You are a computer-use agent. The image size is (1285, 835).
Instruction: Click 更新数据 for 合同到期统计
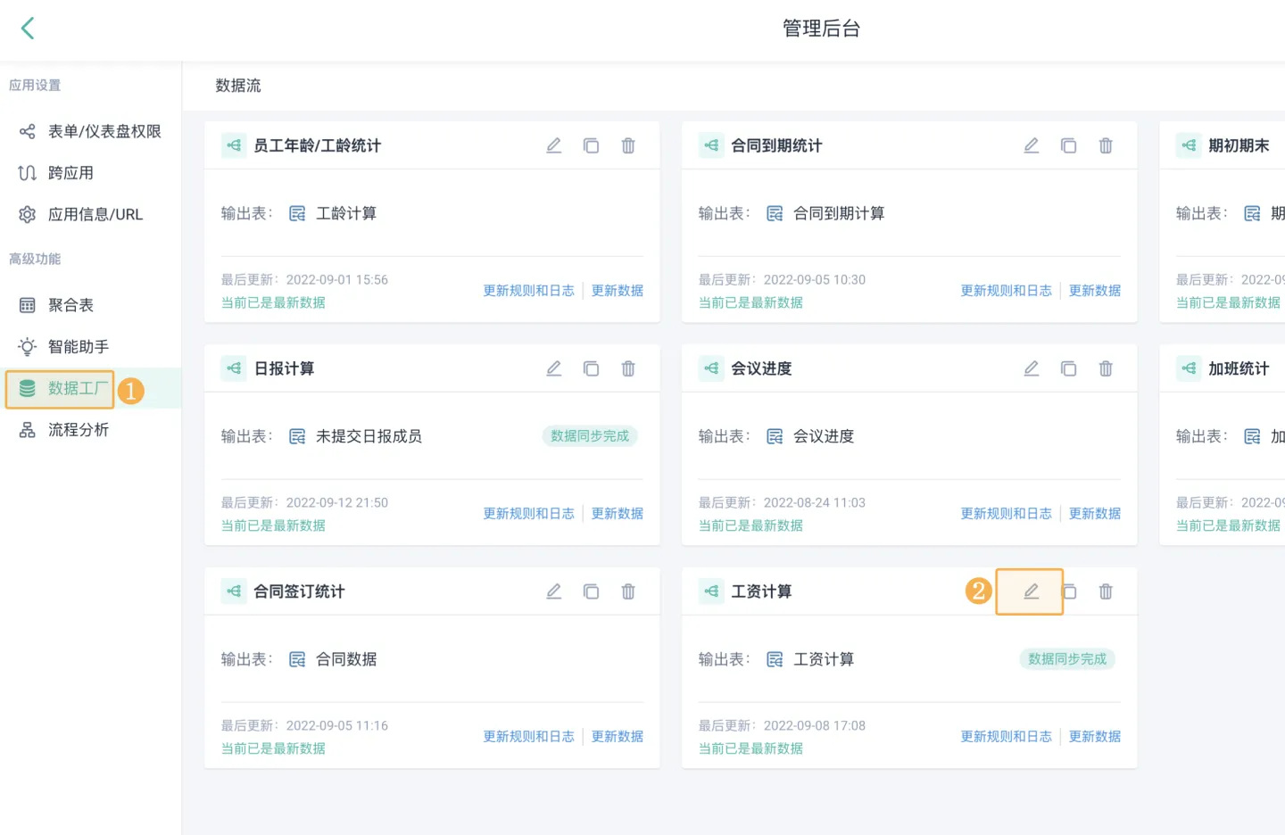pyautogui.click(x=1095, y=291)
